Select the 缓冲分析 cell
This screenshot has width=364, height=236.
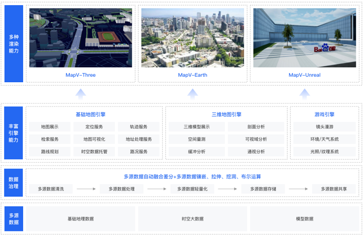coord(197,152)
